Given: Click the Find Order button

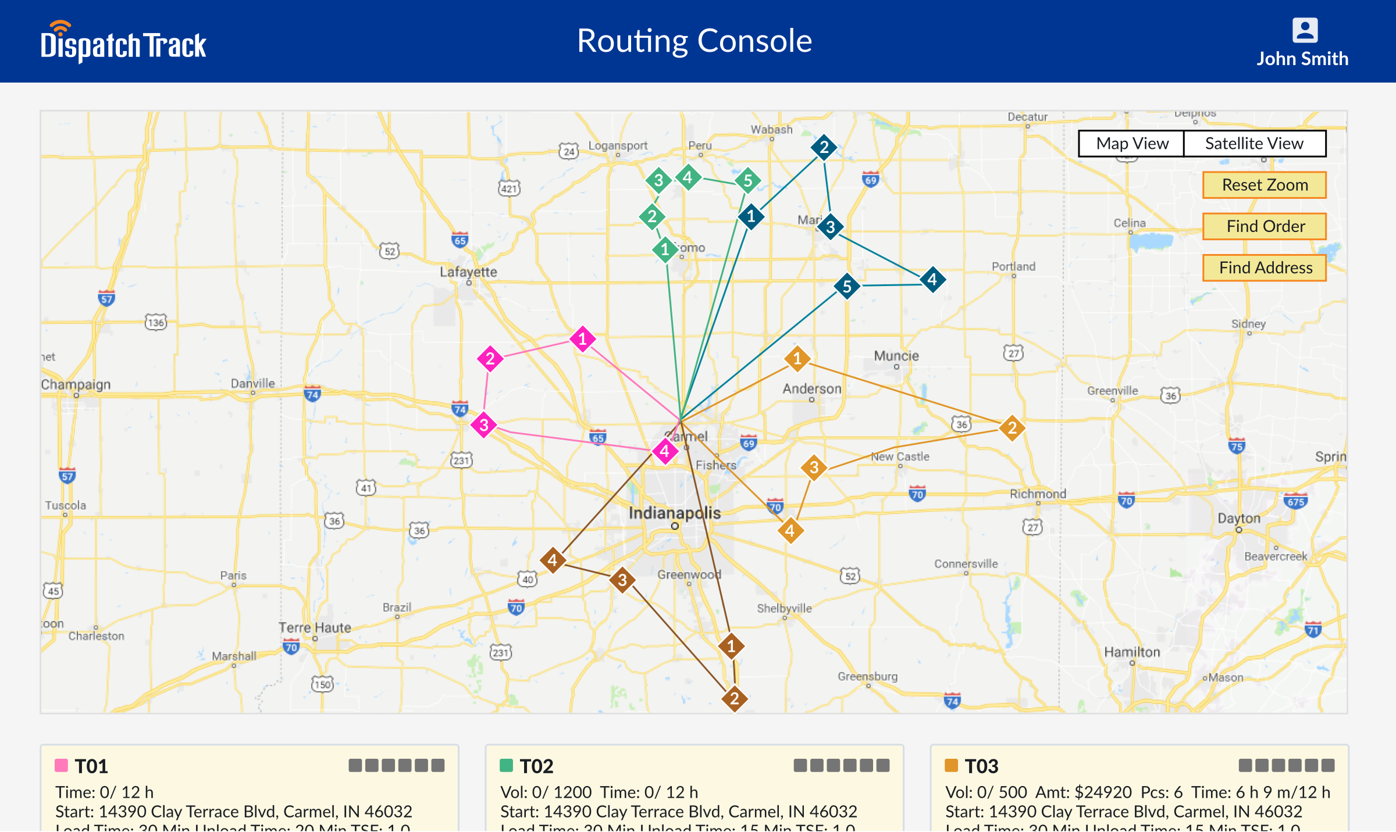Looking at the screenshot, I should pos(1265,226).
